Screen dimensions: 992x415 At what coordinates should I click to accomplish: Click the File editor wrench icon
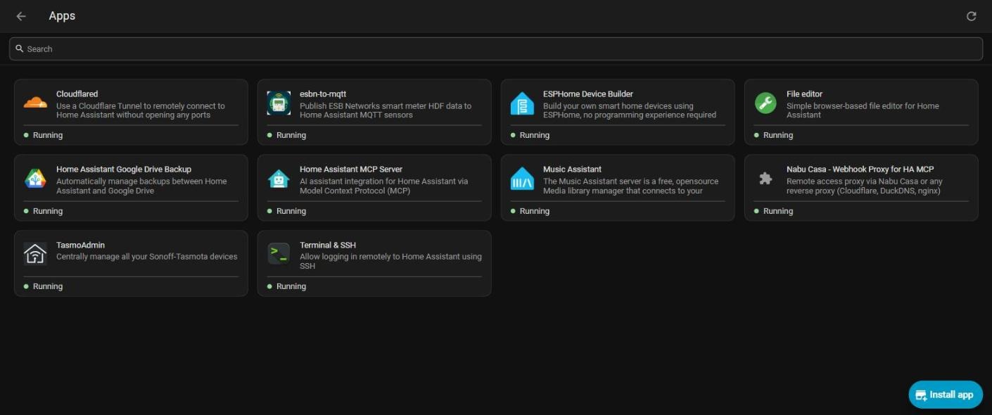point(765,103)
